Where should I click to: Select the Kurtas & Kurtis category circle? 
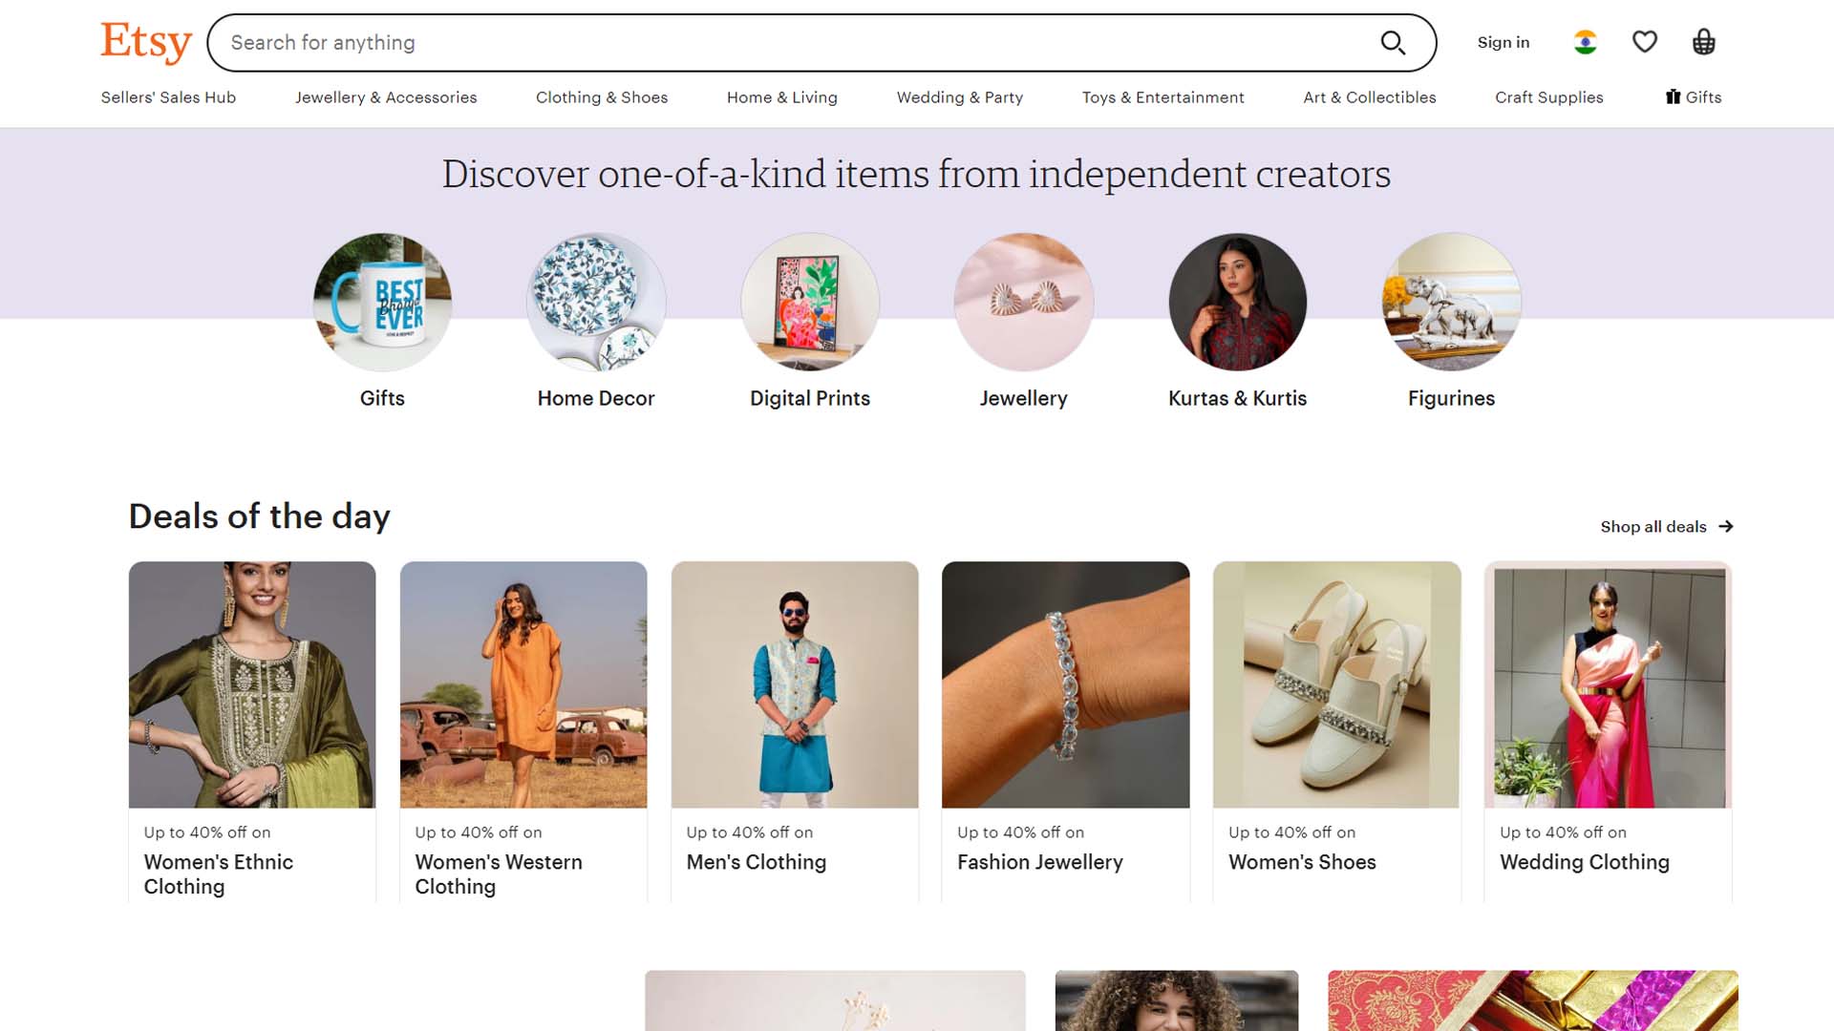pos(1237,302)
